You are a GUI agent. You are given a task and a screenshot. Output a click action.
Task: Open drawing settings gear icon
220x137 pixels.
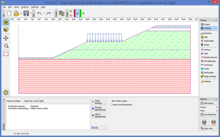click(x=6, y=92)
